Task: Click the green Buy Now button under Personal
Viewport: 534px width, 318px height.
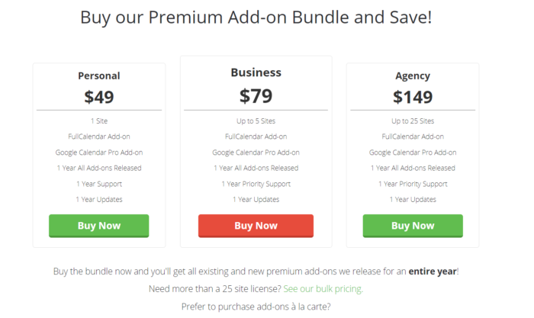Action: pyautogui.click(x=98, y=226)
